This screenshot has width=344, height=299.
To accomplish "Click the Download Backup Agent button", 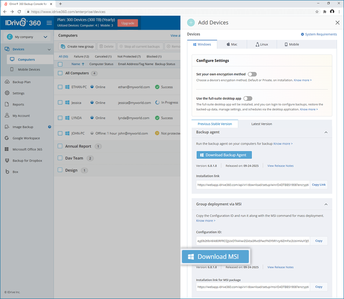I will coord(224,155).
